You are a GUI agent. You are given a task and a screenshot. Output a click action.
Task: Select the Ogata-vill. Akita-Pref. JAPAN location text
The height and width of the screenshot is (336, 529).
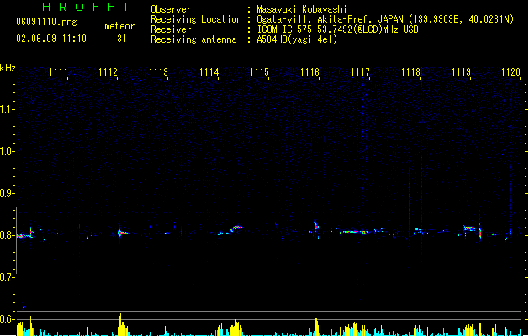click(385, 19)
